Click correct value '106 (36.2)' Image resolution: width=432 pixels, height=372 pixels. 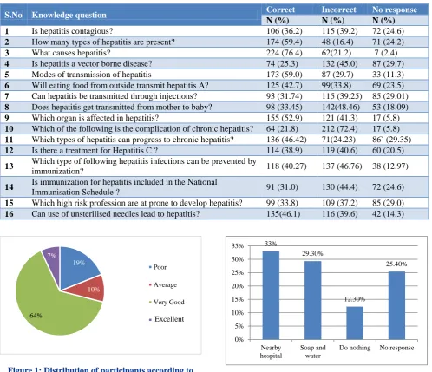285,31
